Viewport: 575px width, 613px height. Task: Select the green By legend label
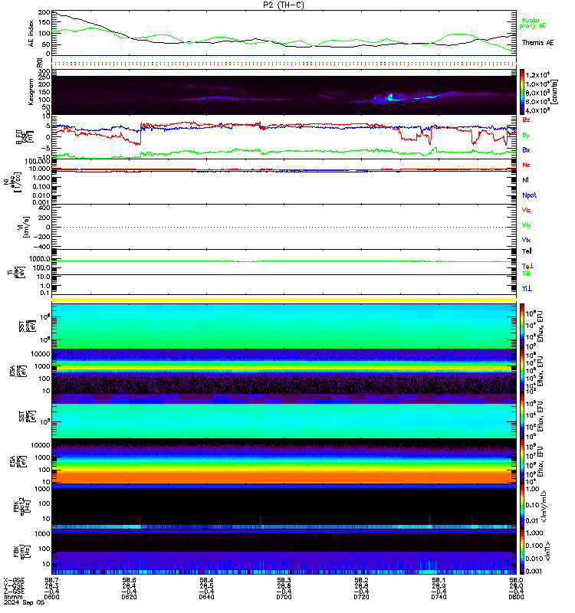pyautogui.click(x=526, y=135)
